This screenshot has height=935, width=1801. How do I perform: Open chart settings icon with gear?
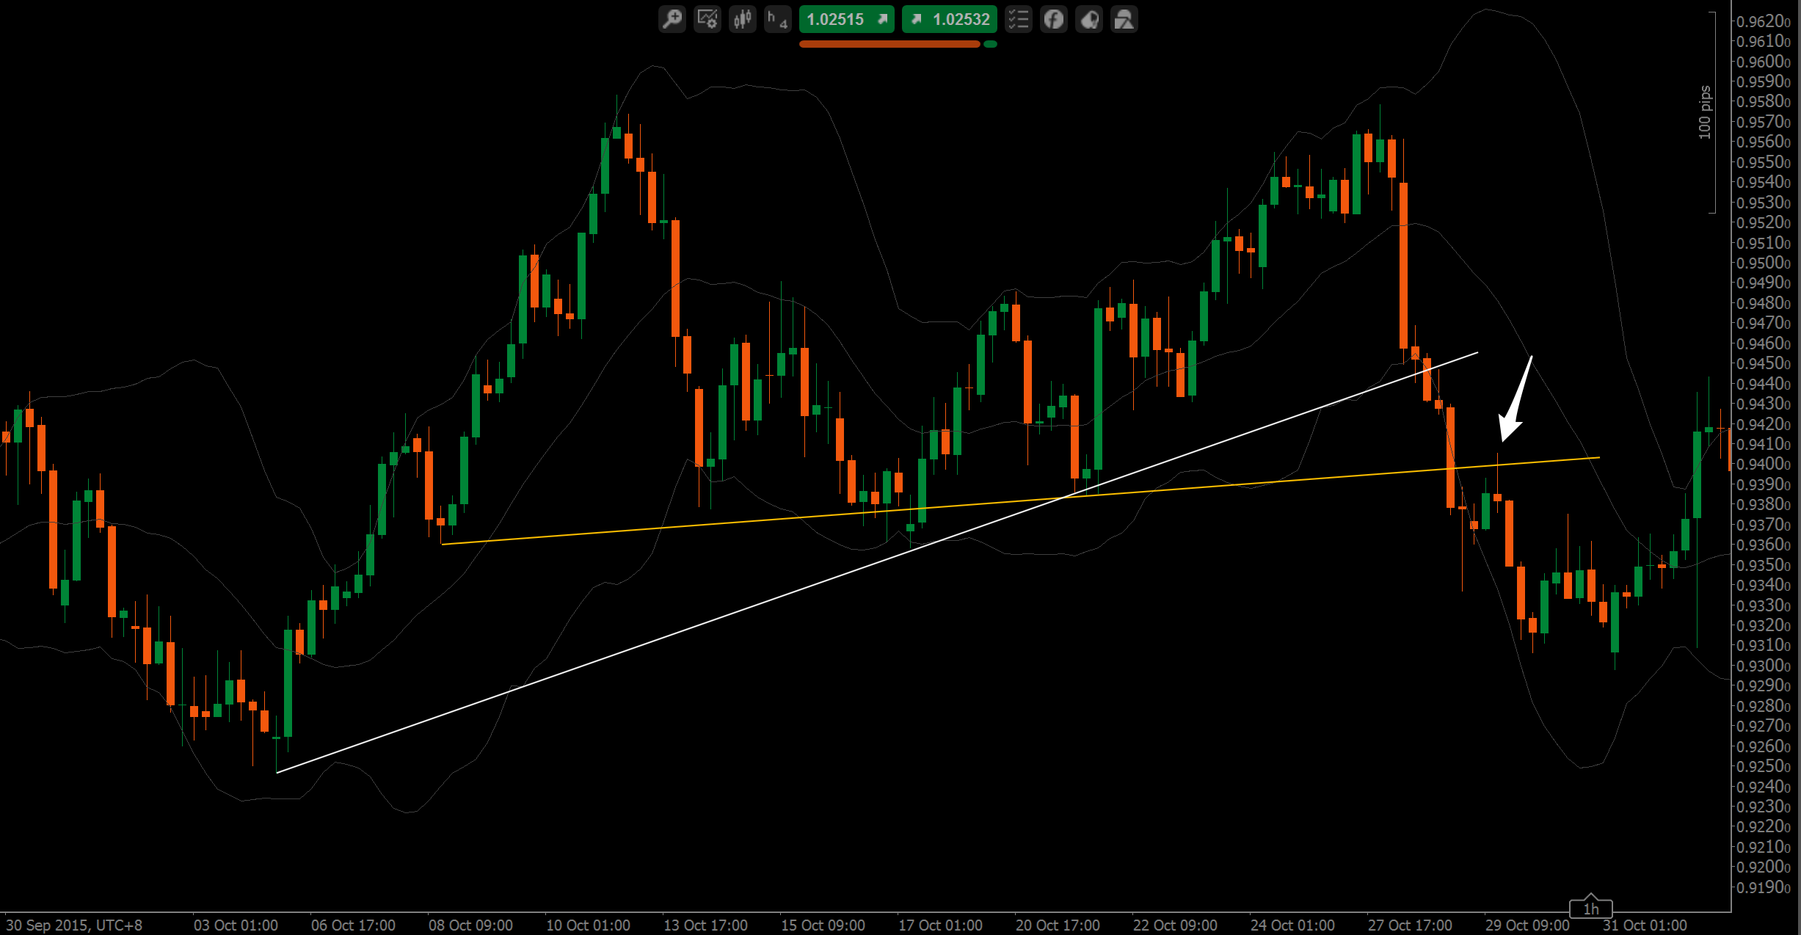tap(707, 19)
